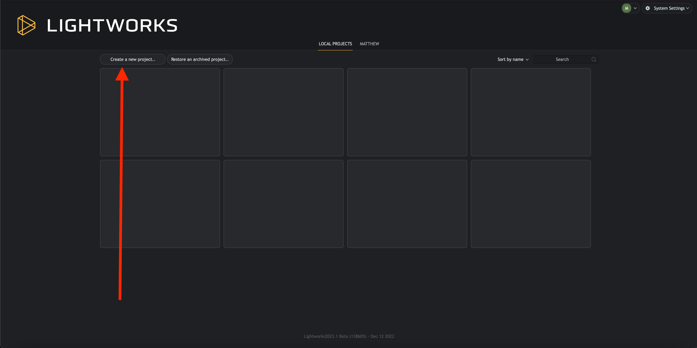
Task: Select the second project tile in bottom row
Action: tap(283, 204)
